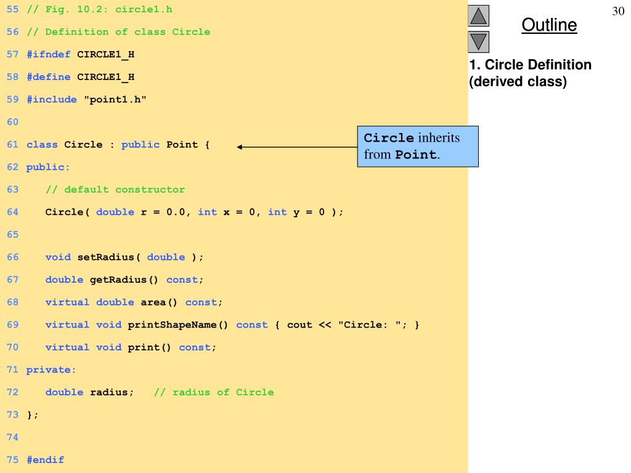The image size is (631, 473).
Task: Click the '(derived class)' heading text
Action: [518, 82]
